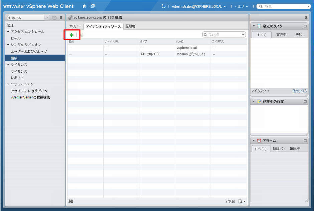Click the export list icon at bottom right
The width and height of the screenshot is (314, 211).
pos(241,201)
